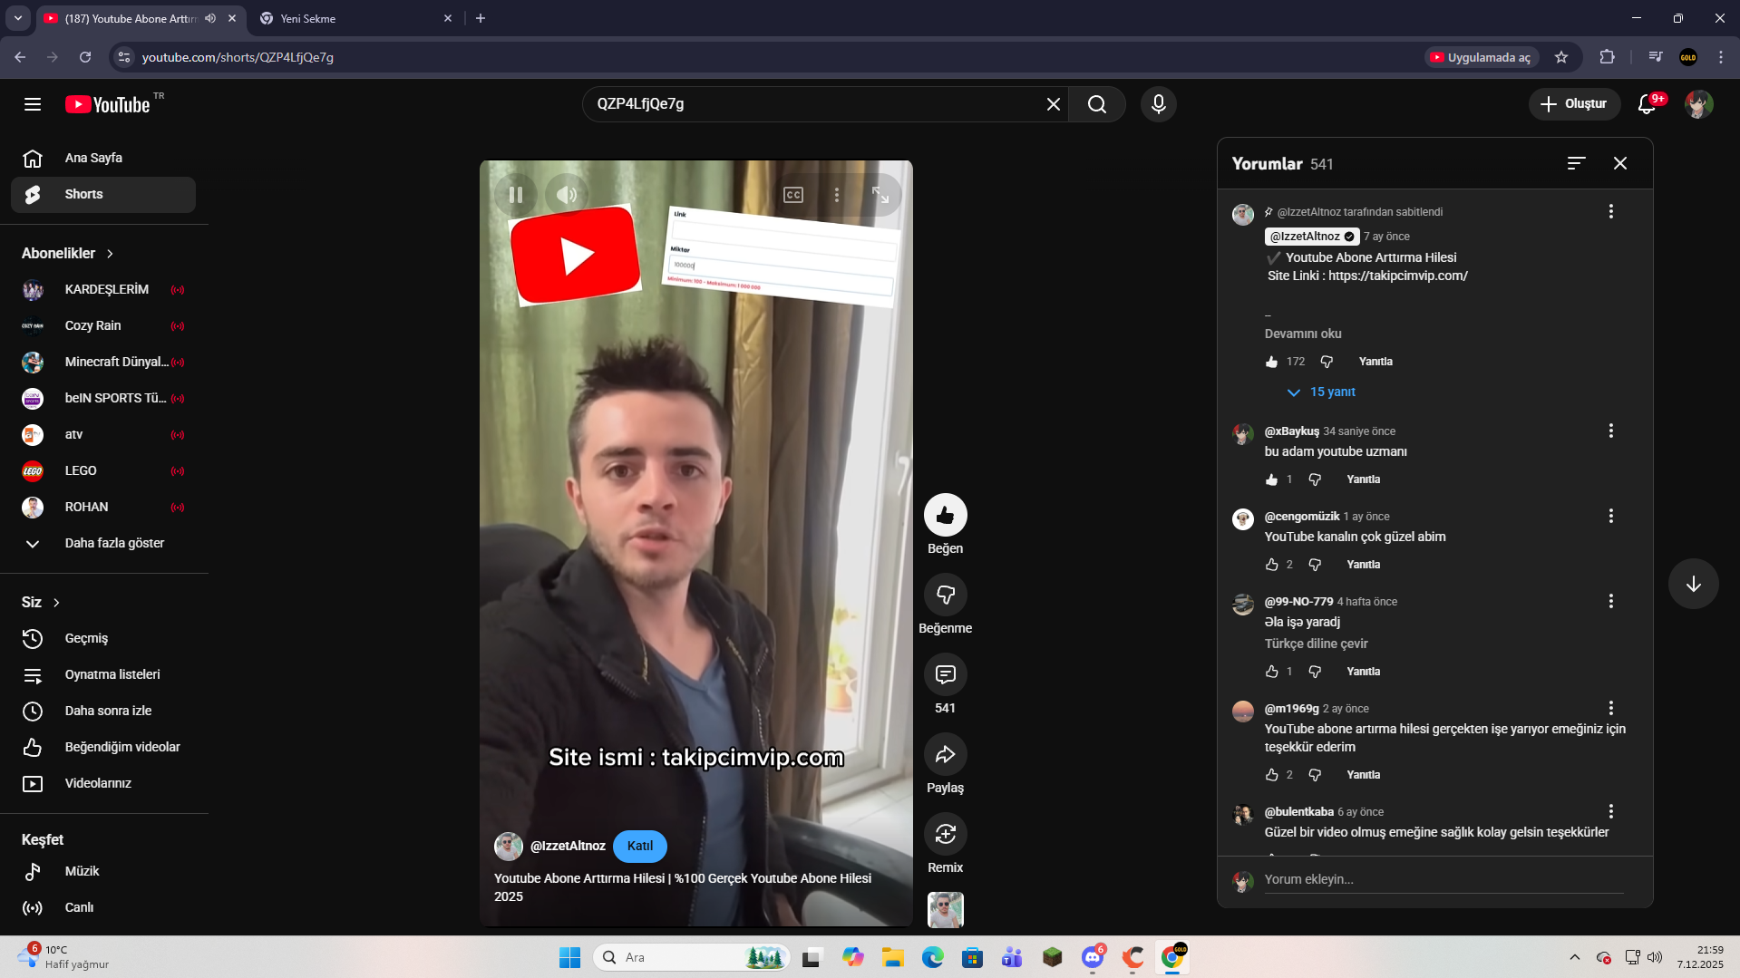The height and width of the screenshot is (978, 1740).
Task: Open Daha sonra izle list
Action: coord(103,712)
